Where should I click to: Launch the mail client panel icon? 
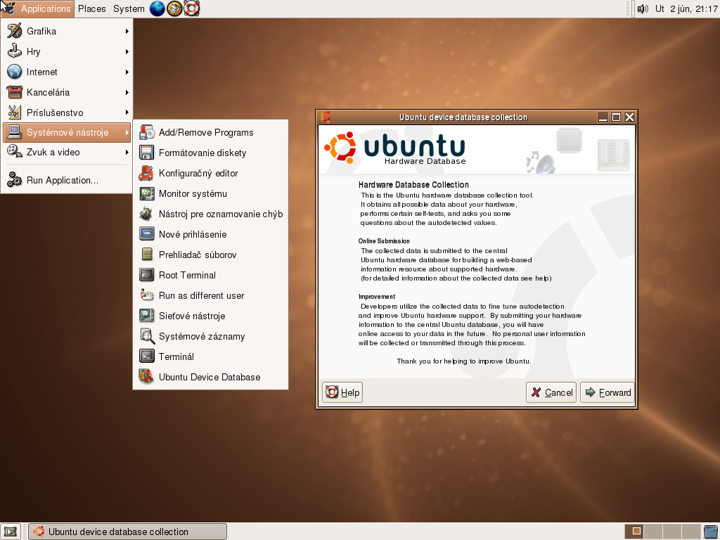[x=174, y=8]
